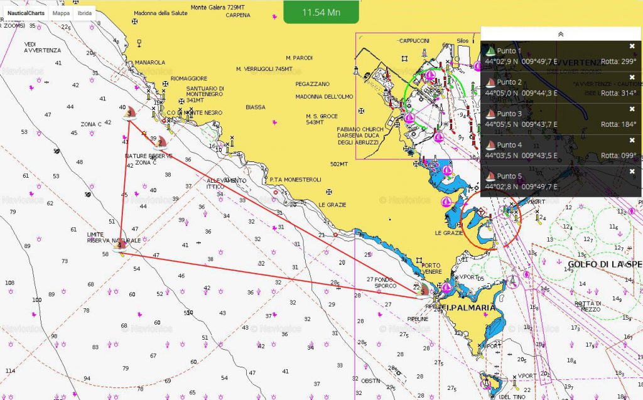Click the church symbol beside Madonna della Salute
643x400 pixels.
coord(135,21)
